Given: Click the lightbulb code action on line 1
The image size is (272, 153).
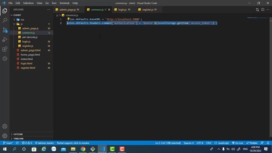Looking at the screenshot, I should 68,19.
